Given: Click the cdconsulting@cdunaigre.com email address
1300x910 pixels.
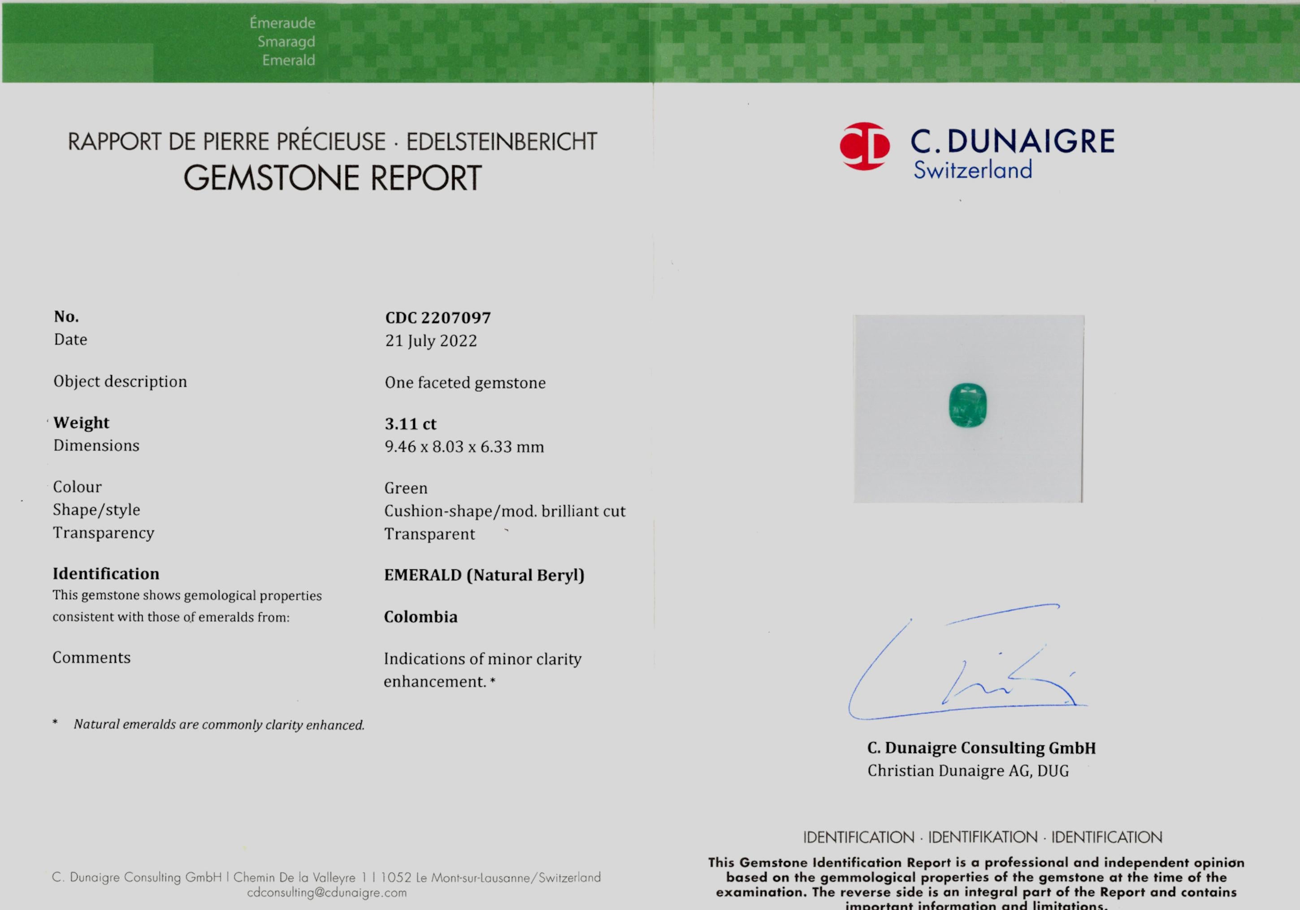Looking at the screenshot, I should pyautogui.click(x=327, y=893).
